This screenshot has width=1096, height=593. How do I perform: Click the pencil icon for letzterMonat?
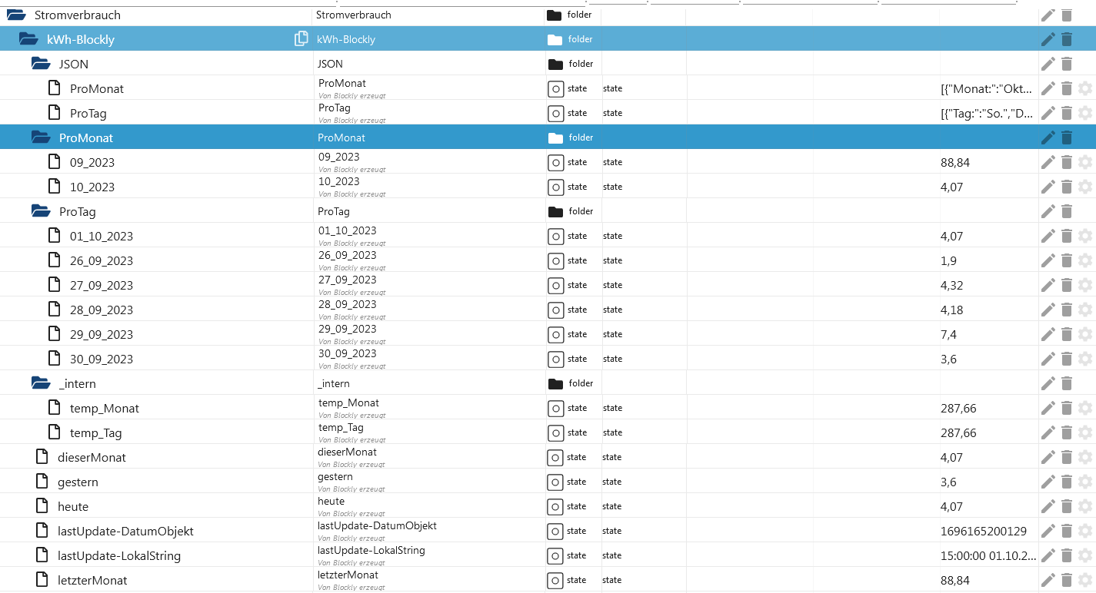tap(1048, 580)
